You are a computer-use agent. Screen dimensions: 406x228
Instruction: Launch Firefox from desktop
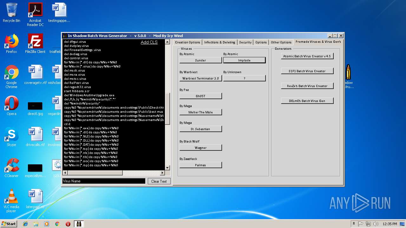coord(11,44)
